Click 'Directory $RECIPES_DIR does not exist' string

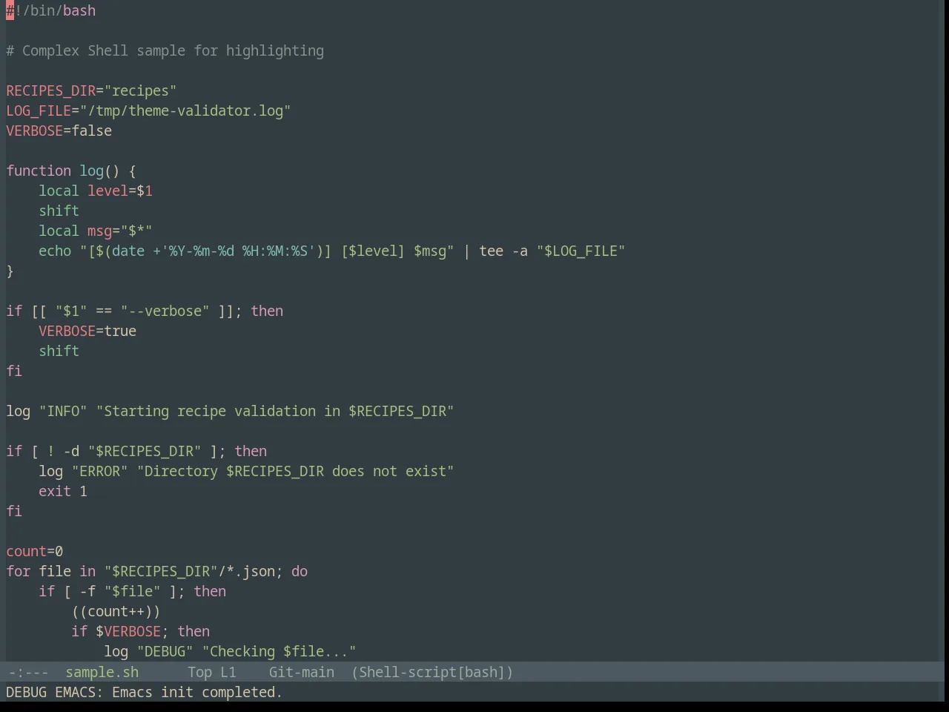[295, 471]
